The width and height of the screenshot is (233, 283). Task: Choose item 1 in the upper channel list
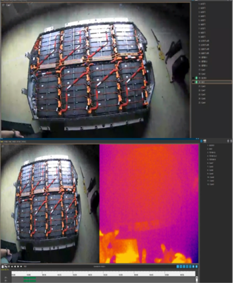[202, 4]
